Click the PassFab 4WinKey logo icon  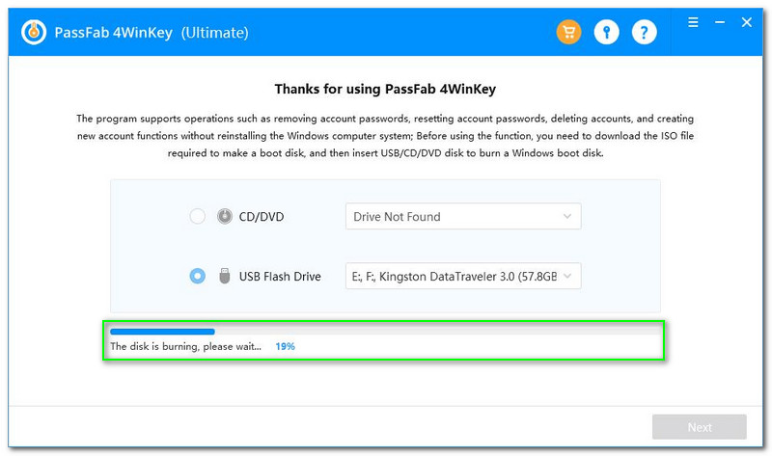click(34, 33)
